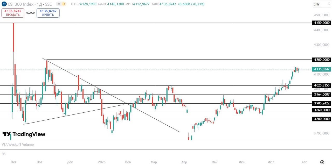Select the 3 964,5007 level label

322,95
